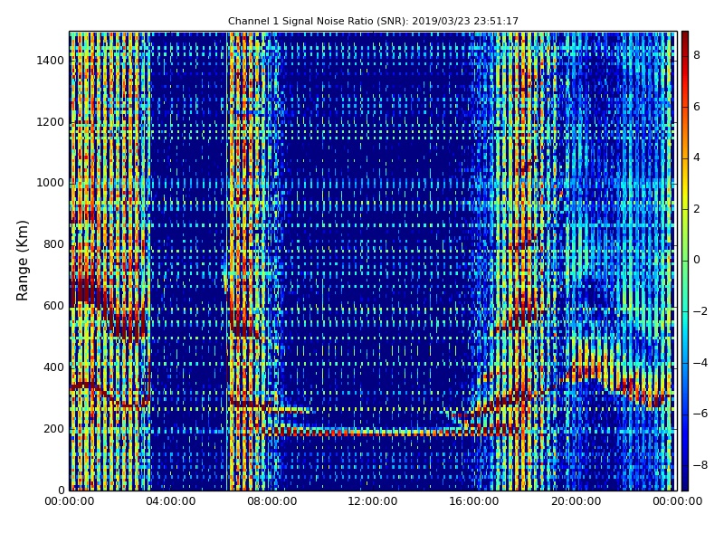The height and width of the screenshot is (543, 724).
Task: Click the colorbar tick label −6
Action: [x=700, y=414]
